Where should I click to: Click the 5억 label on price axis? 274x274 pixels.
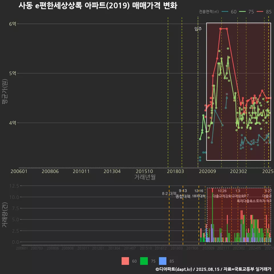click(x=13, y=73)
